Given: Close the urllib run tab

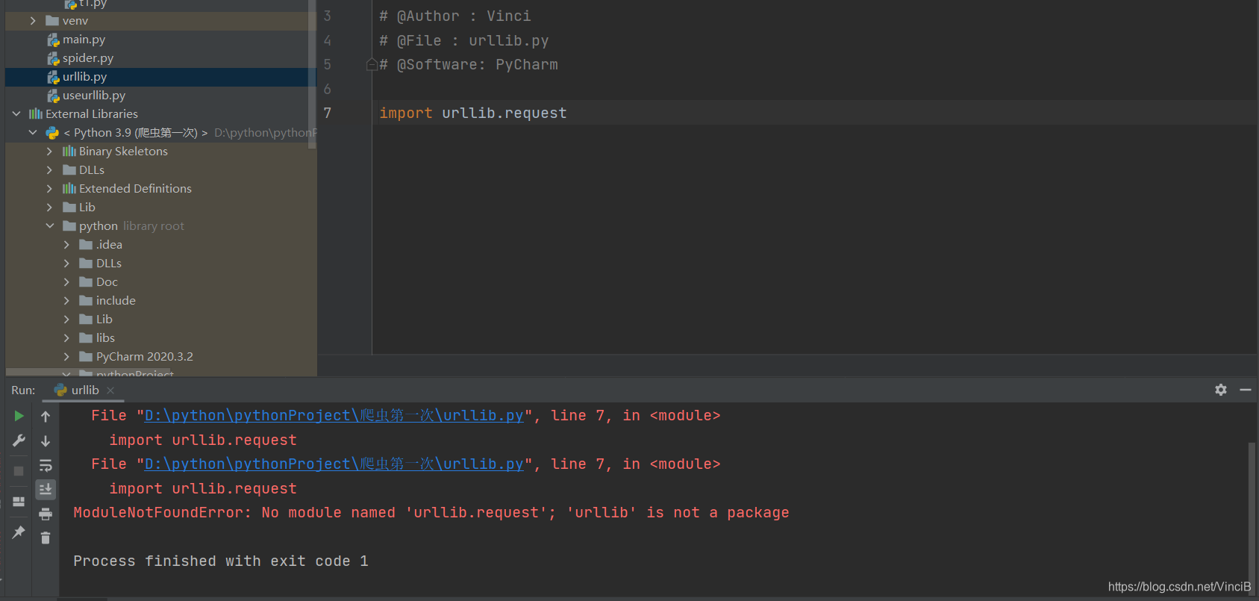Looking at the screenshot, I should pos(110,390).
